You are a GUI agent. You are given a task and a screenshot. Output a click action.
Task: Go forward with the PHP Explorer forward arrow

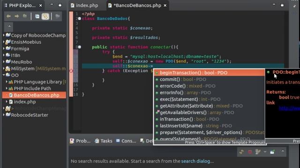tap(17, 16)
